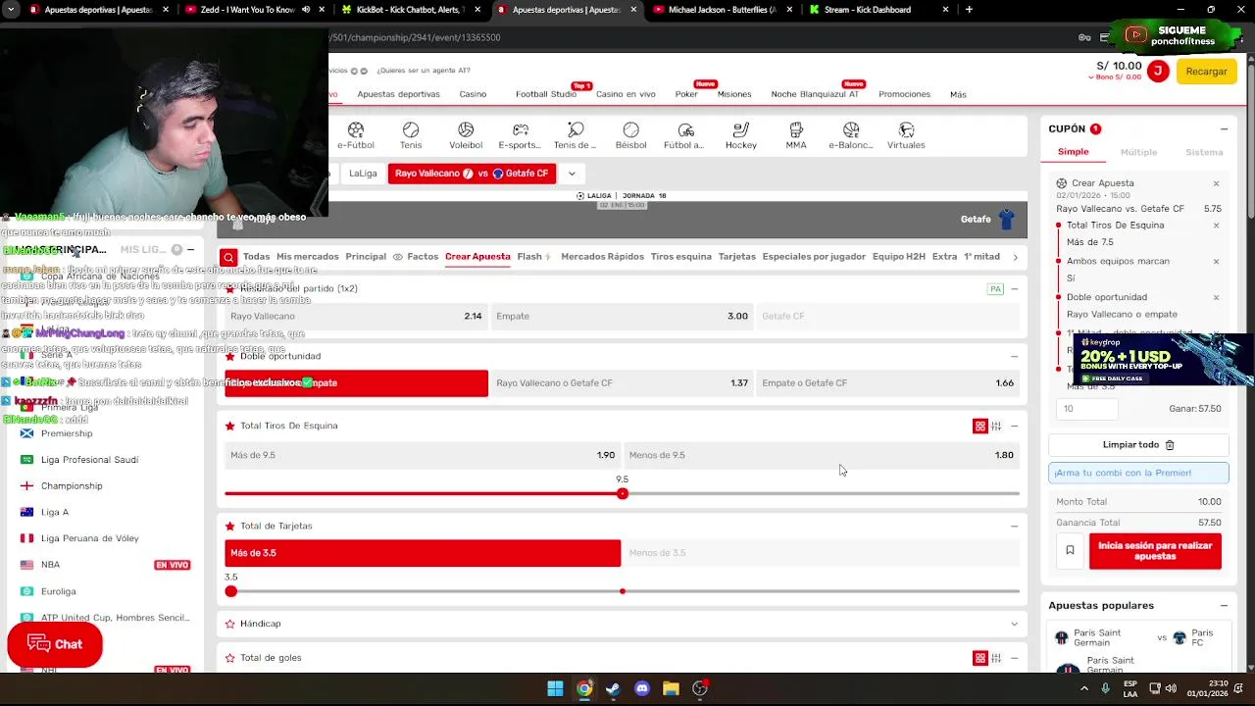
Task: Open NBA in the leagues sidebar
Action: click(x=50, y=565)
